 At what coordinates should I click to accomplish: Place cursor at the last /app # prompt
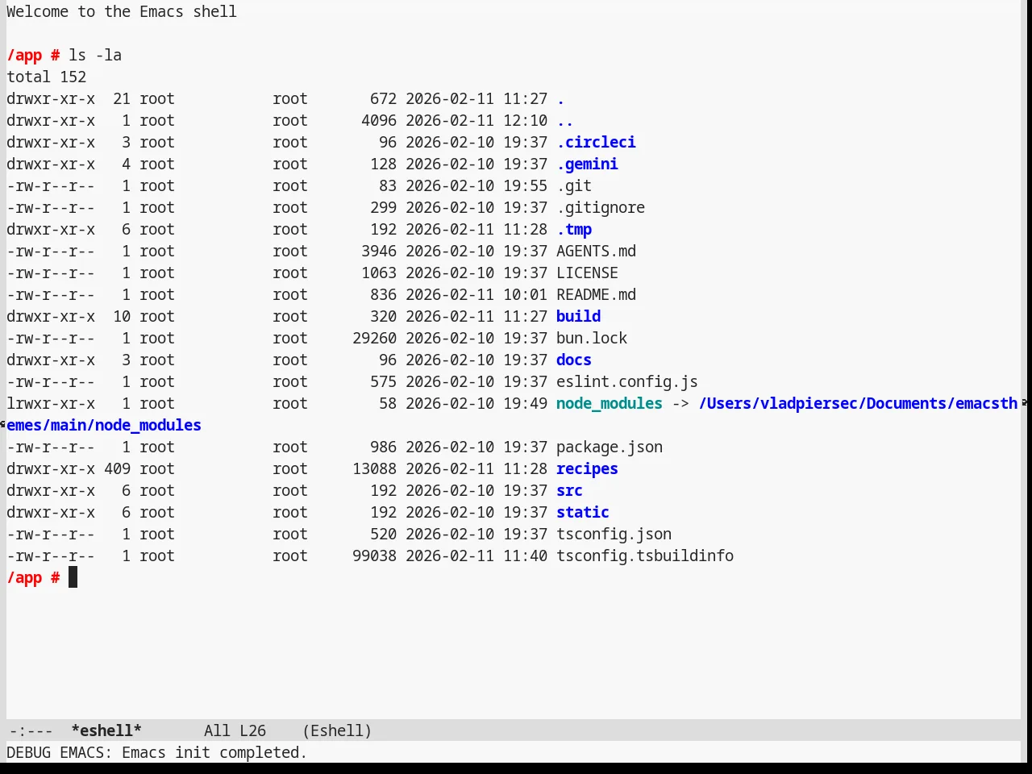coord(73,577)
